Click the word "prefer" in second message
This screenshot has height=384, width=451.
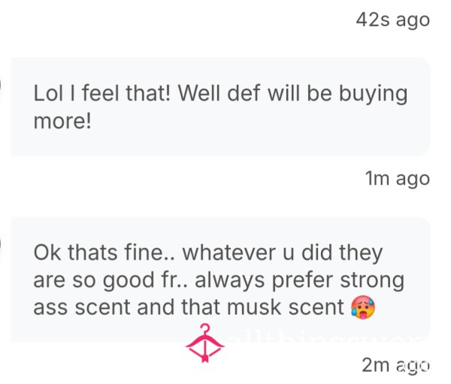302,281
